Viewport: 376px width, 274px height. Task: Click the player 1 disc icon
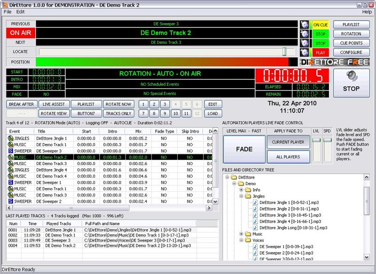304,24
